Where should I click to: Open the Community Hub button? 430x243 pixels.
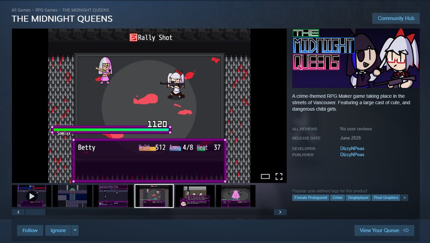click(x=396, y=18)
